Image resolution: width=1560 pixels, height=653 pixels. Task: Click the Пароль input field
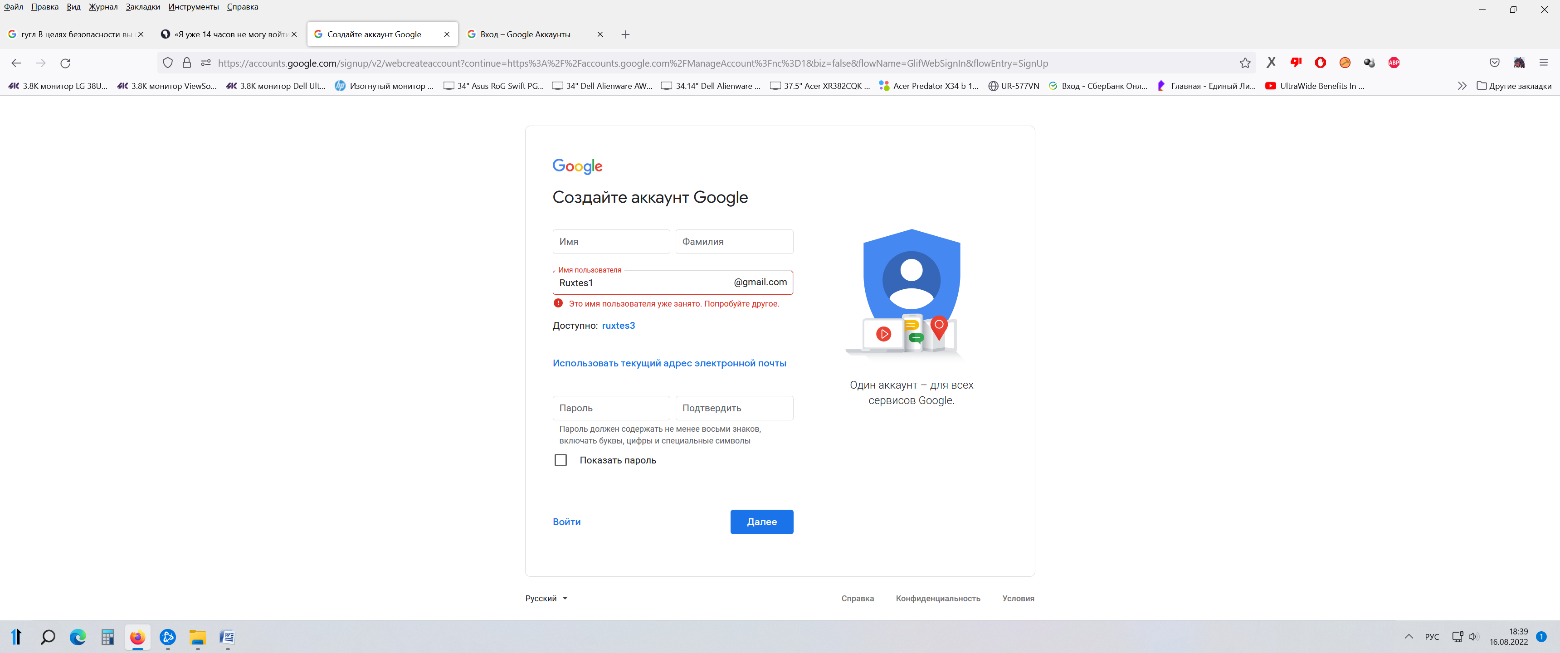[610, 408]
